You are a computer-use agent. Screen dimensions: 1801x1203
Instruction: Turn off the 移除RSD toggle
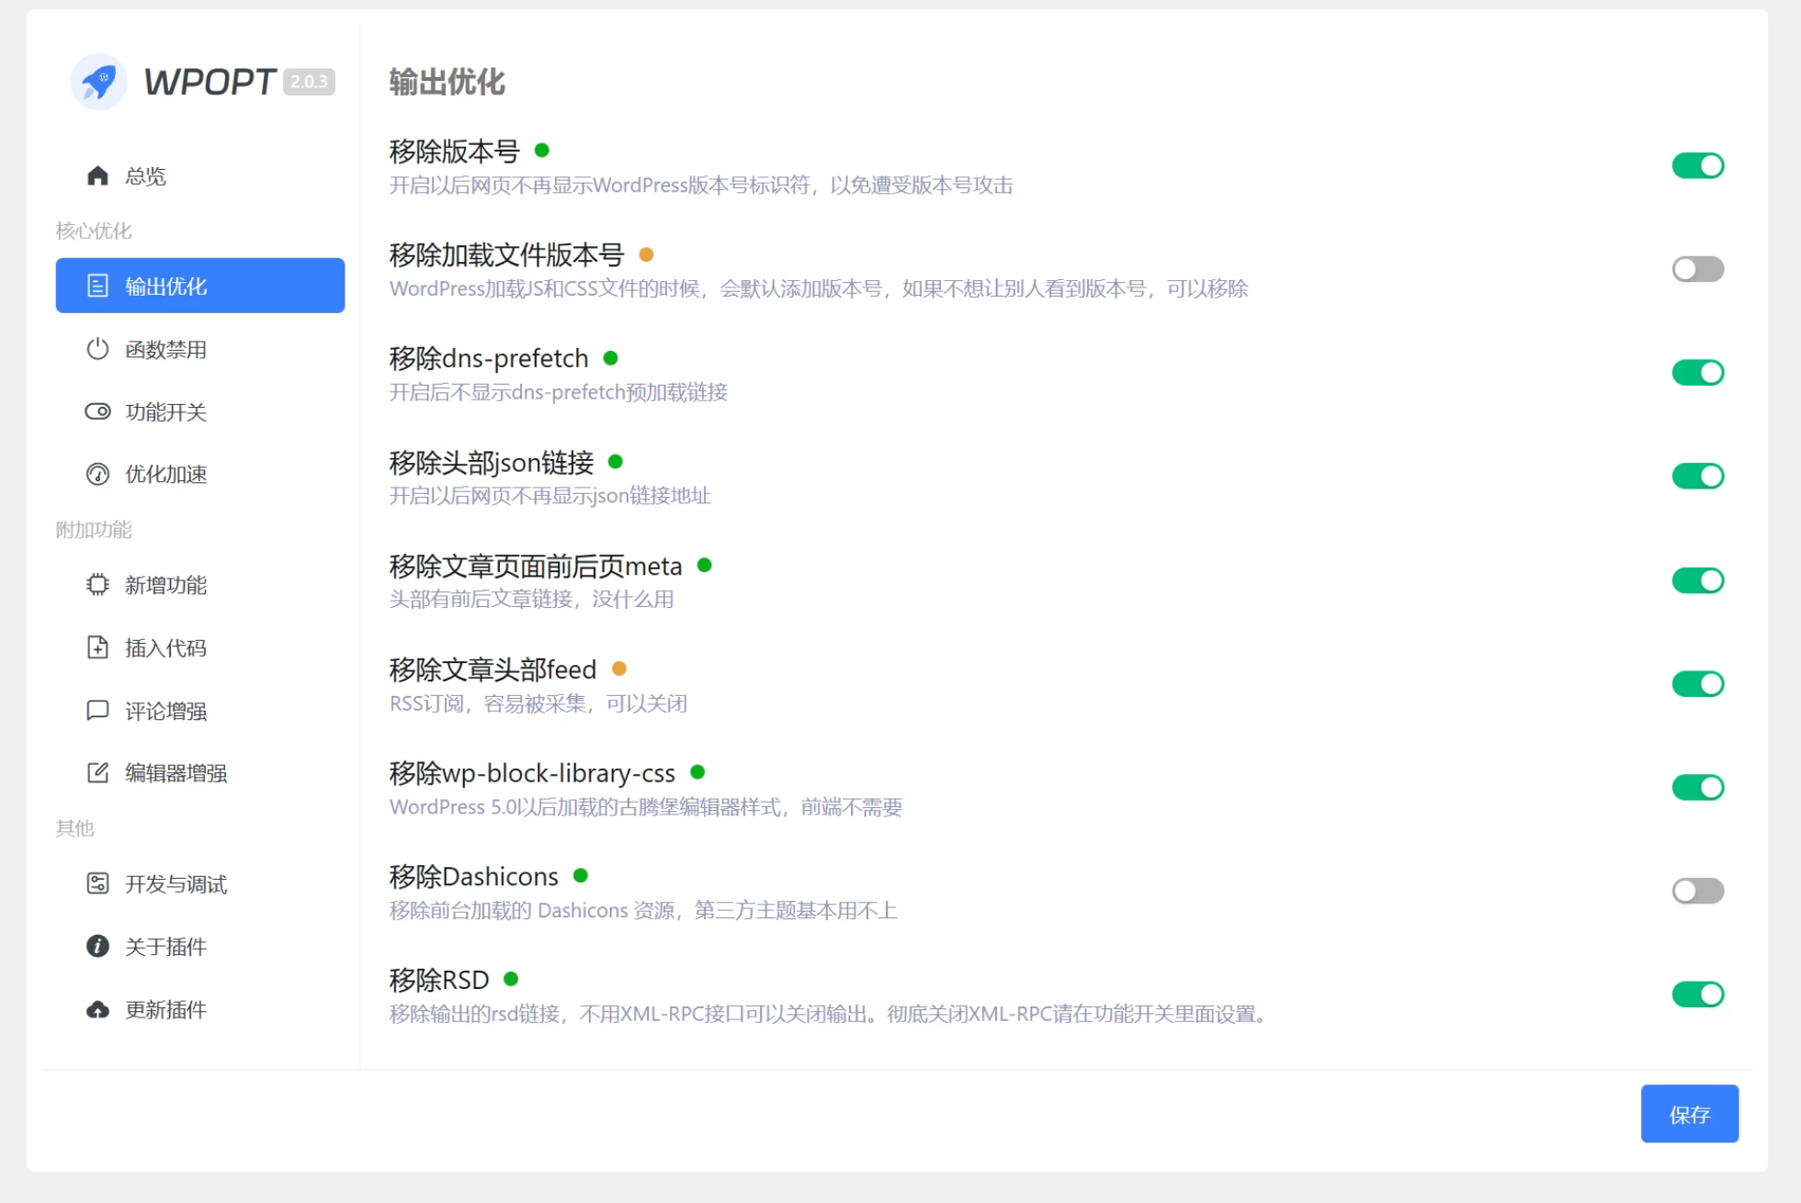[x=1696, y=994]
